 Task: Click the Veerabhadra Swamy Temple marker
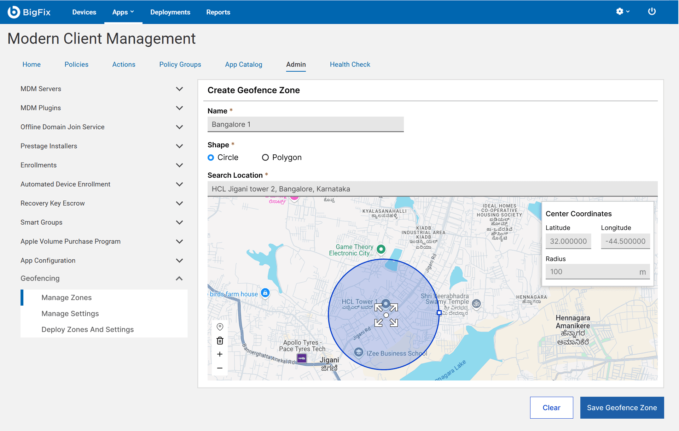pyautogui.click(x=476, y=303)
